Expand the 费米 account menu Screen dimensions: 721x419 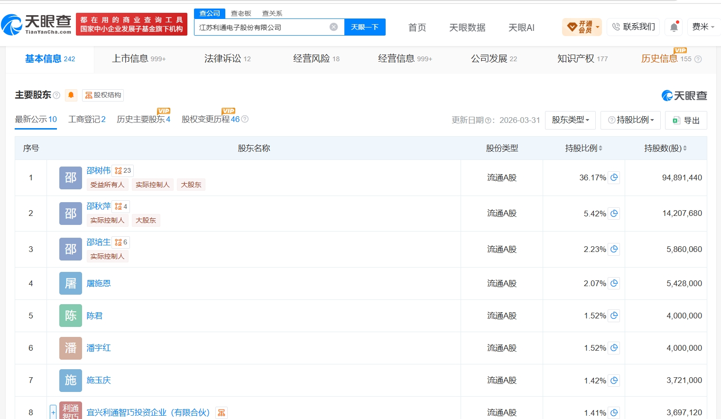click(x=703, y=27)
